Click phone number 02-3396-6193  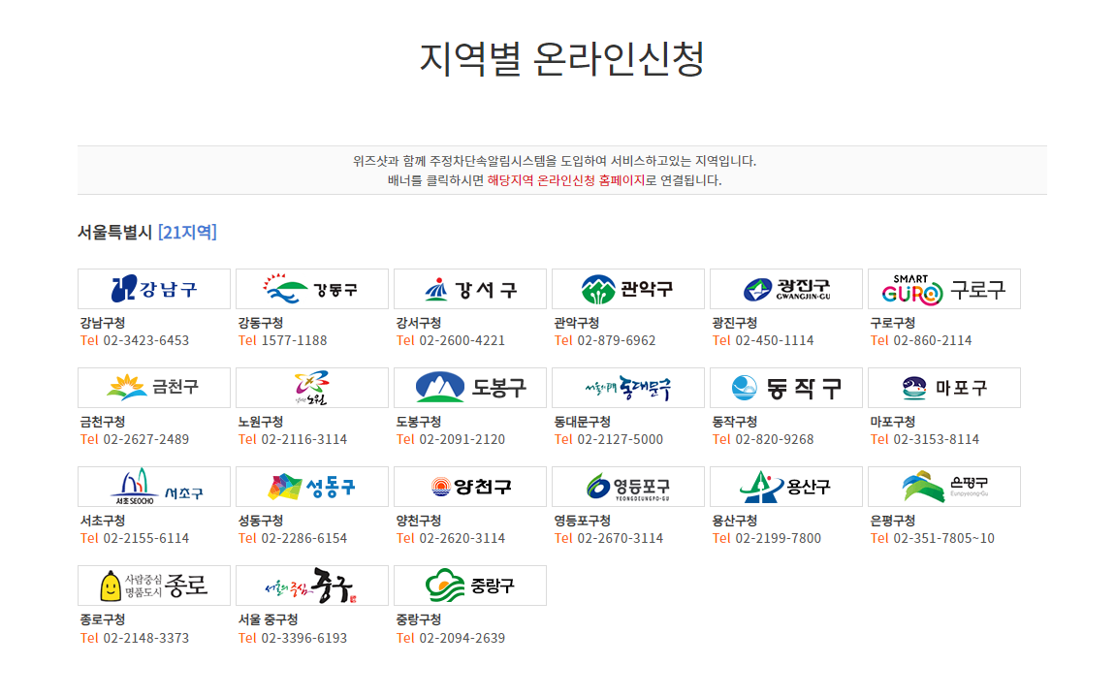pos(303,639)
